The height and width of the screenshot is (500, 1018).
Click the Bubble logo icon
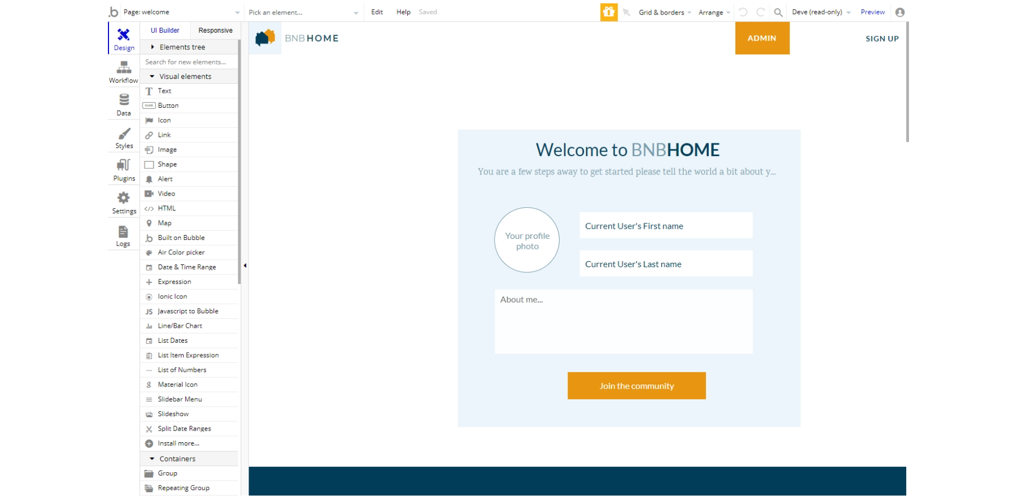(x=113, y=12)
